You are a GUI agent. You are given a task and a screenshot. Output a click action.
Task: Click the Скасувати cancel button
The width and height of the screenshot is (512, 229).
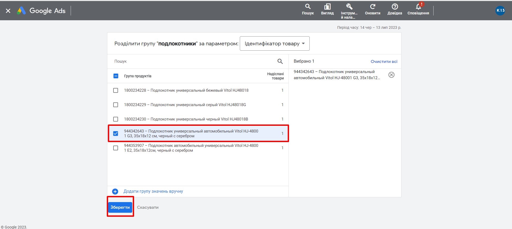148,207
